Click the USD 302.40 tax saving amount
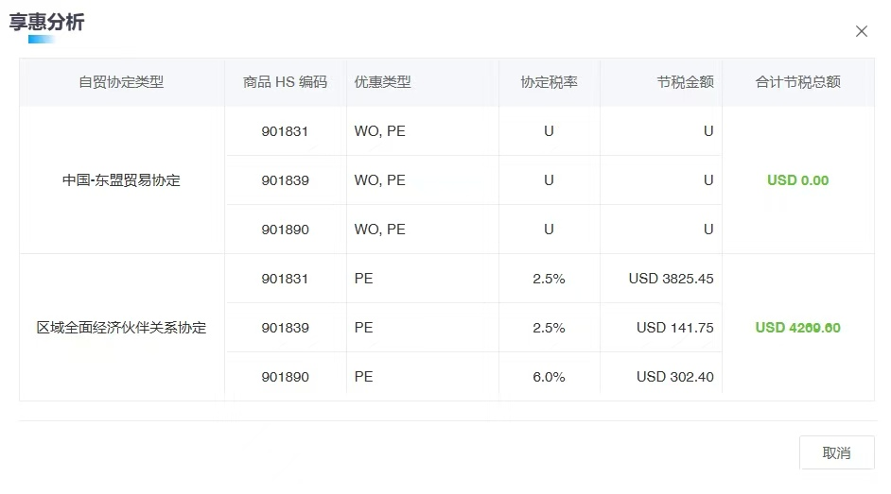Screen dimensions: 891x494 click(674, 377)
